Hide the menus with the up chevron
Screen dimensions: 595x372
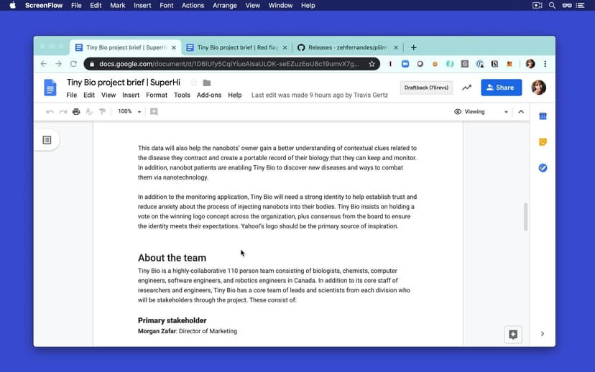pyautogui.click(x=521, y=112)
